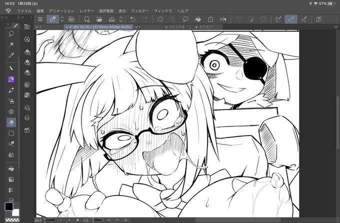Expand the canvas tab list chevron
Screen dimensions: 340x223
tap(336, 27)
